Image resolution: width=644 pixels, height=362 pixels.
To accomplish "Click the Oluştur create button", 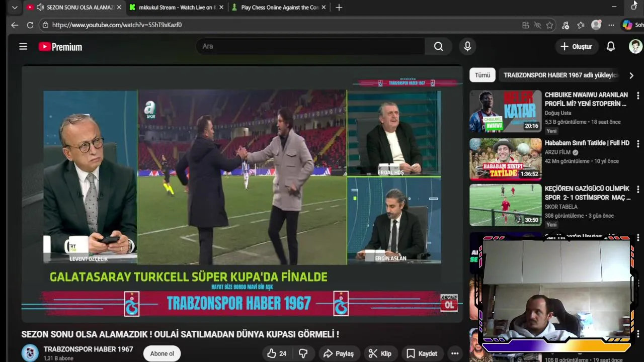I will pyautogui.click(x=577, y=47).
